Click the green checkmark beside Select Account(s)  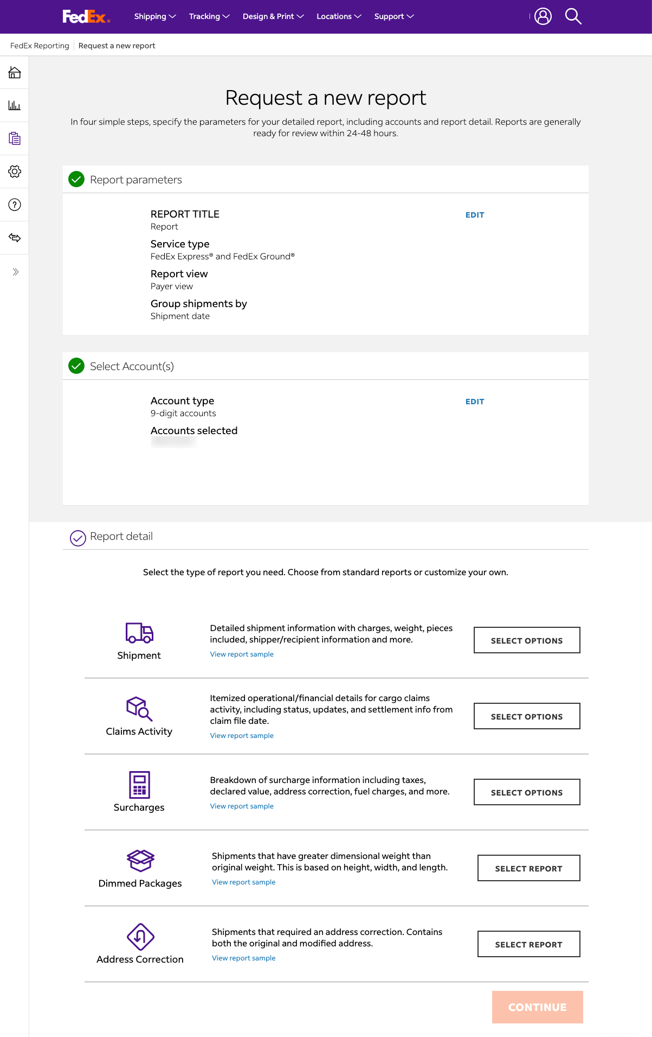click(76, 366)
